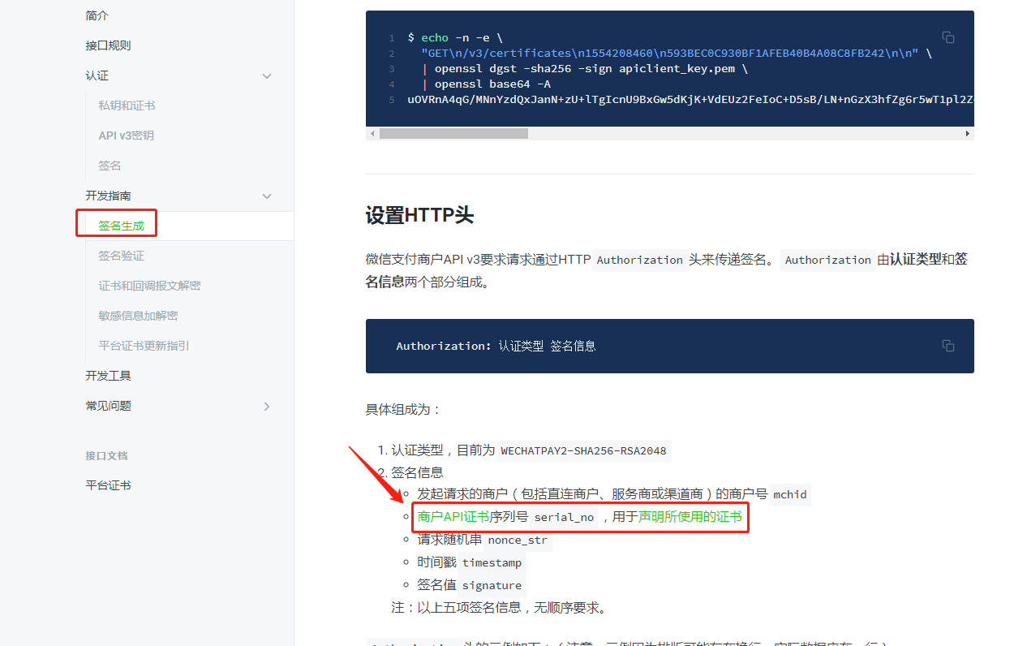Click the GET certificates string code line
The image size is (1027, 646).
click(677, 53)
